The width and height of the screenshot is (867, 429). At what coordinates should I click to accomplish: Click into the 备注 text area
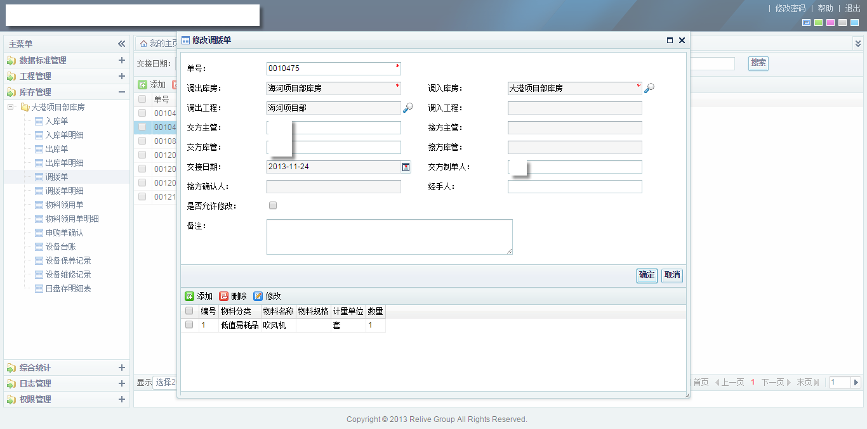[x=389, y=237]
